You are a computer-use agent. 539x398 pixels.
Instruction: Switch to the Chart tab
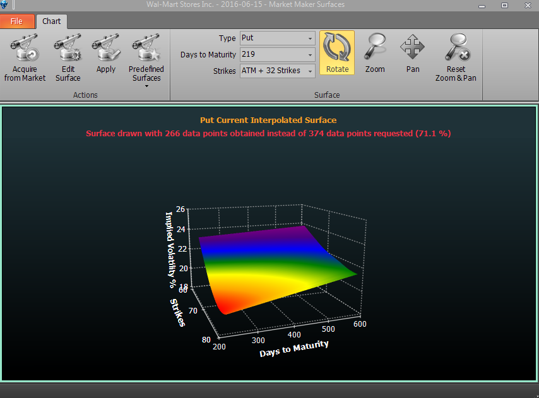[52, 21]
